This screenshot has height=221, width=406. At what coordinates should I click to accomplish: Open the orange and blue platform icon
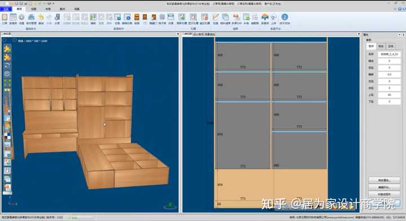(265, 17)
